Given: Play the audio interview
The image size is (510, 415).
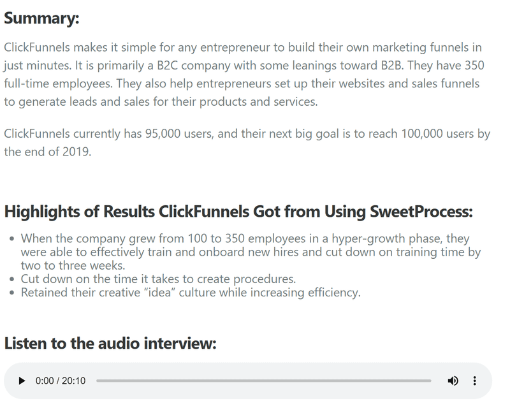Looking at the screenshot, I should coord(22,381).
